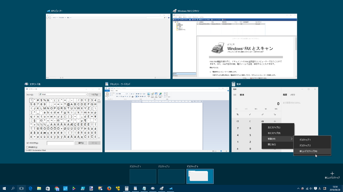
Task: Click the Task View icon on taskbar
Action: 21,189
